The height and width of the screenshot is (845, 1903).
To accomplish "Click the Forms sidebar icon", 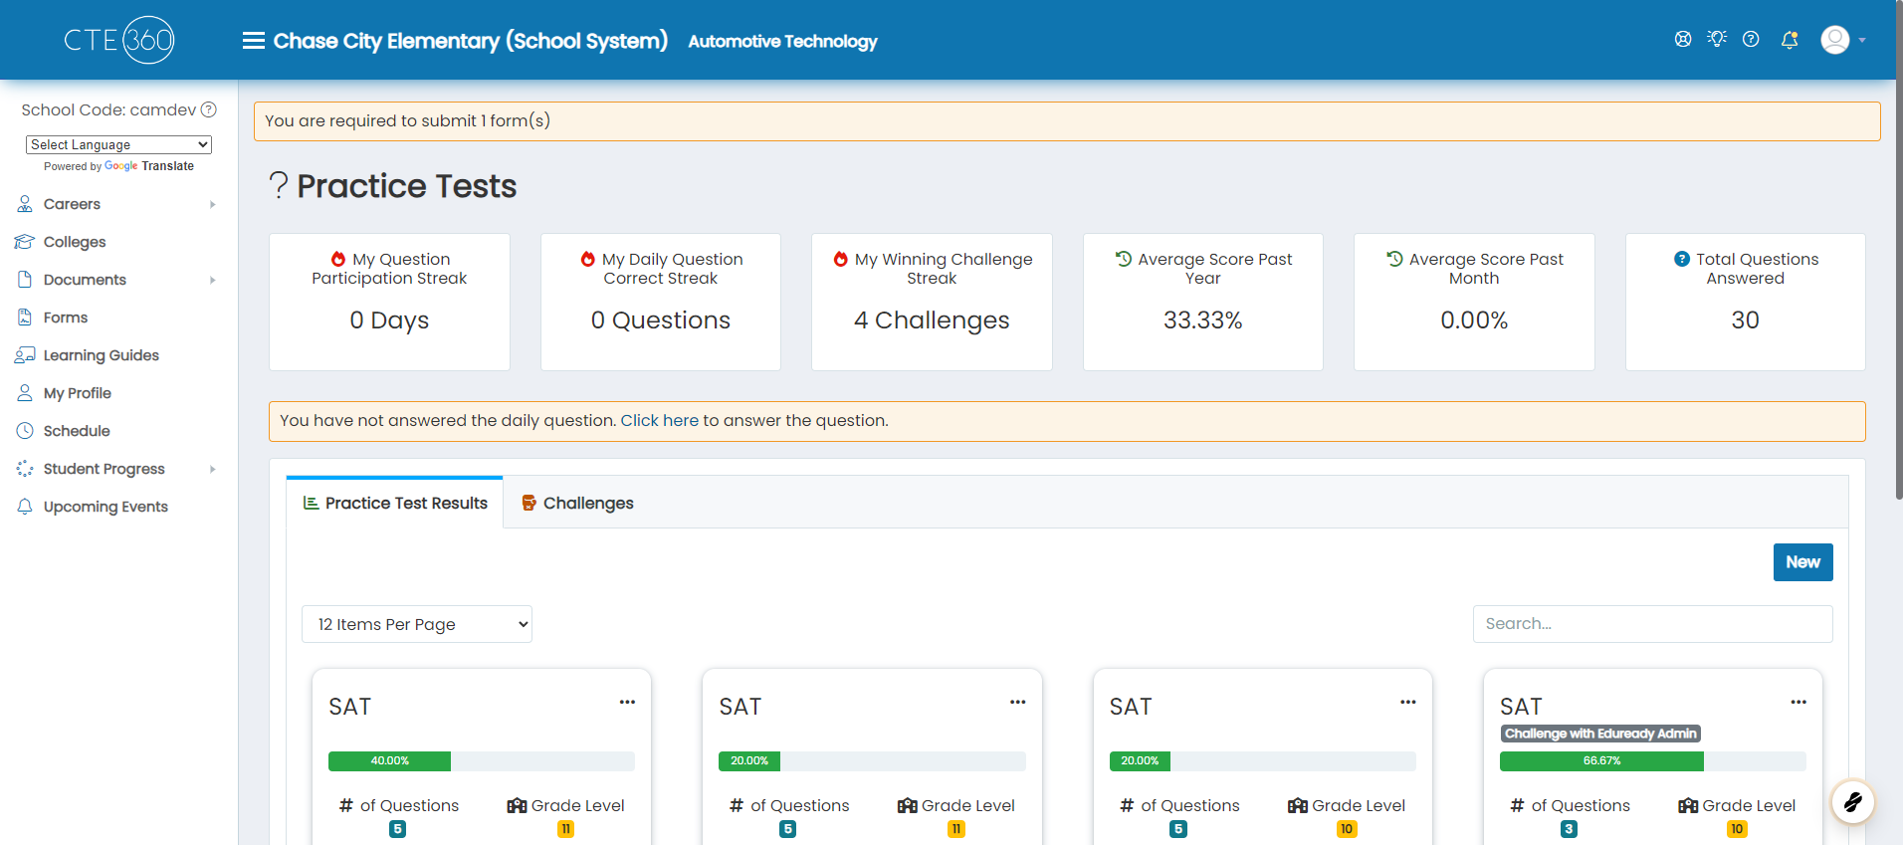I will tap(25, 317).
